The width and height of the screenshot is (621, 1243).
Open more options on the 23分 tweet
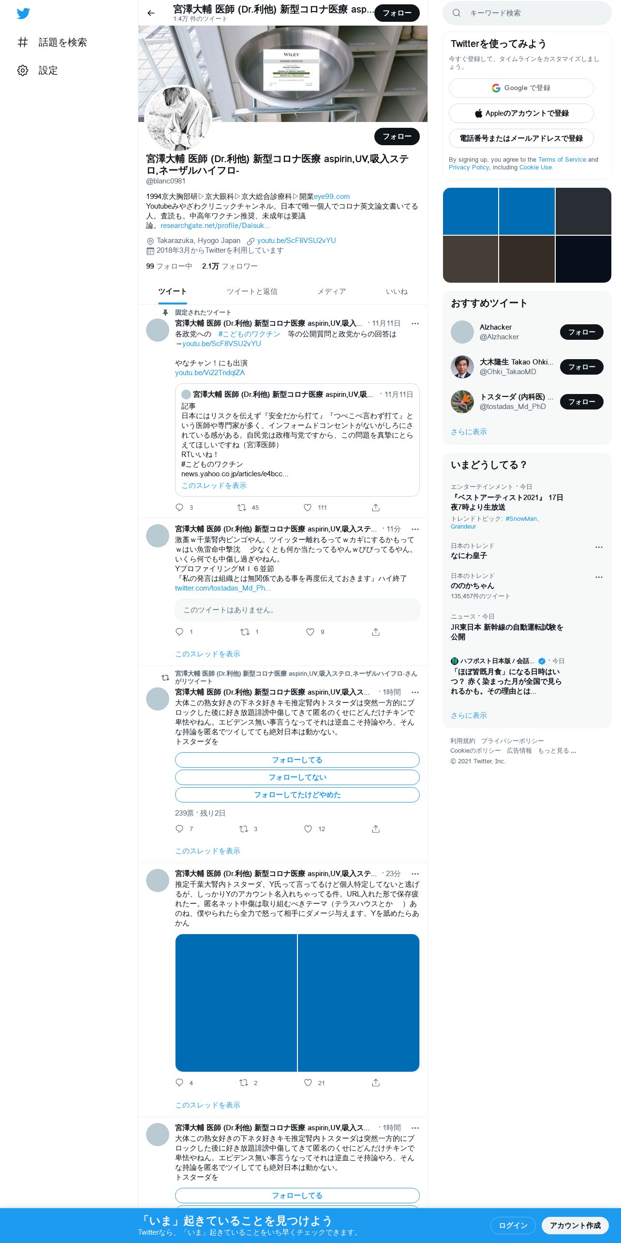(415, 874)
